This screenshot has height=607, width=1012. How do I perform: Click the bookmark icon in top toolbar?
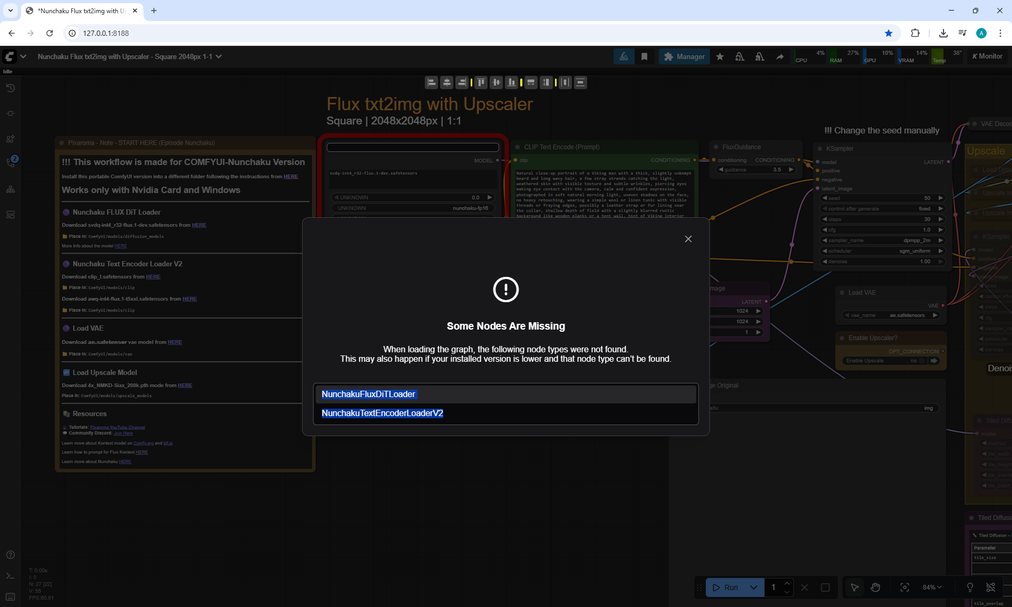coord(644,56)
